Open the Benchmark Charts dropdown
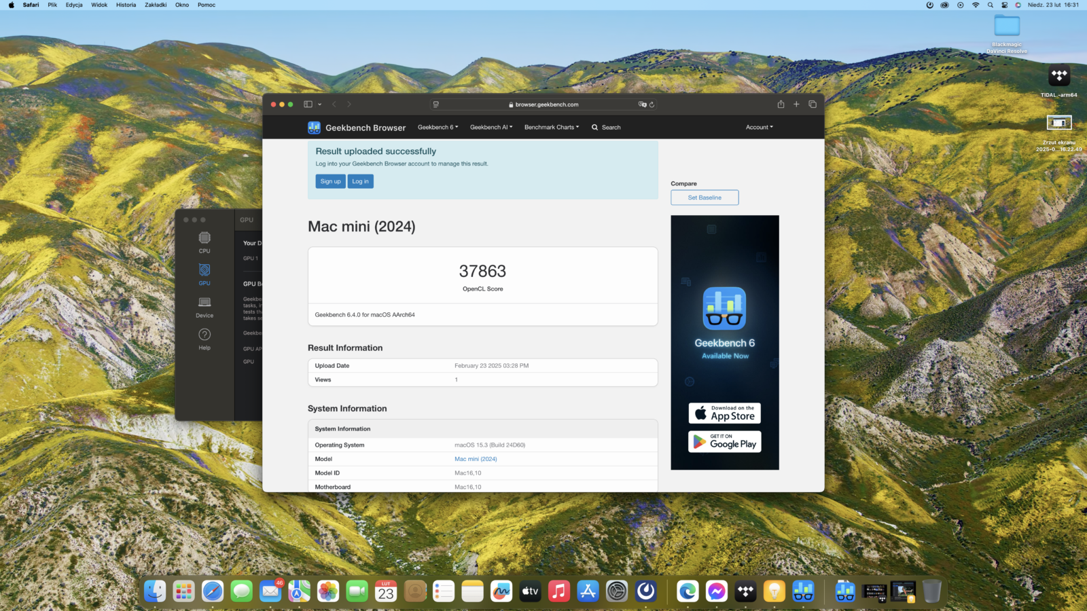This screenshot has width=1087, height=611. (x=551, y=128)
